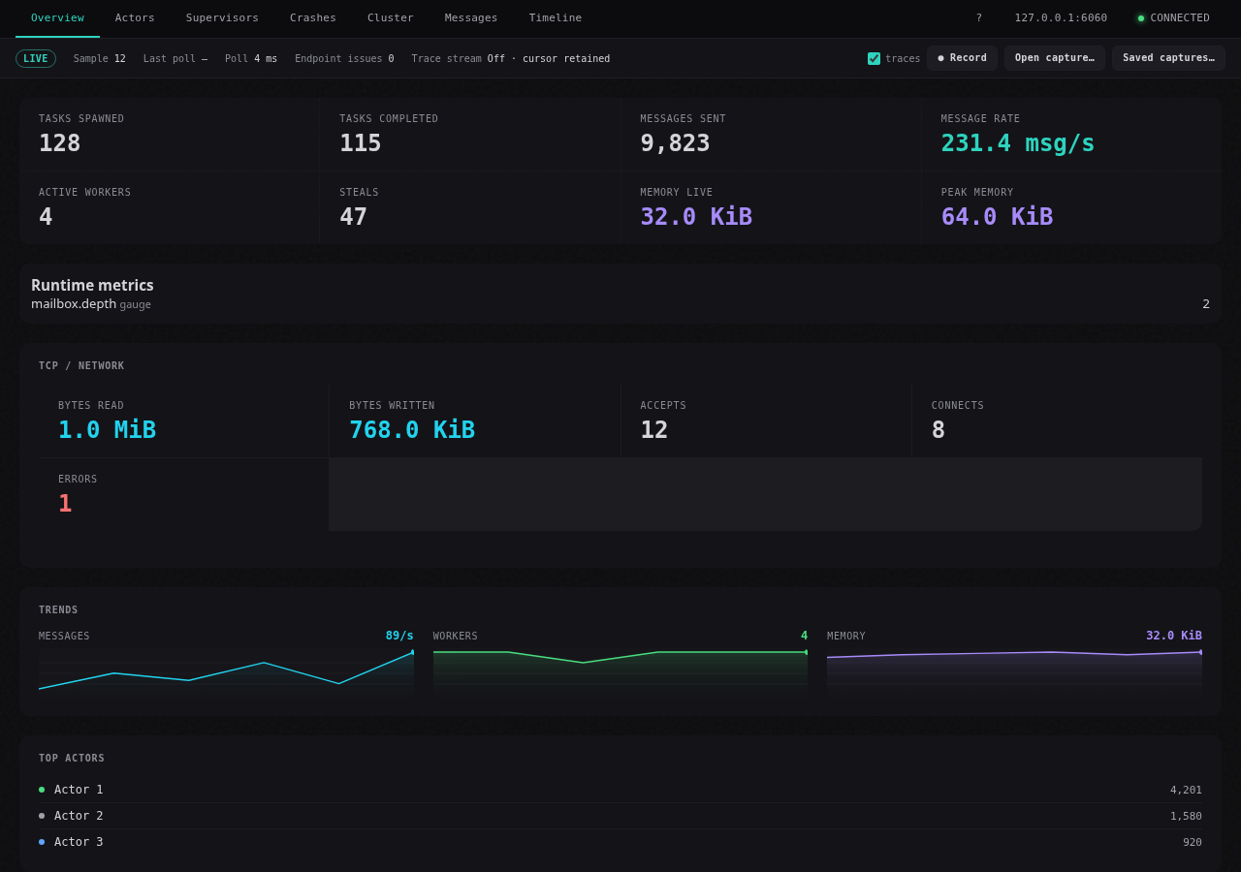Select Actor 2 in Top Actors

[x=620, y=816]
